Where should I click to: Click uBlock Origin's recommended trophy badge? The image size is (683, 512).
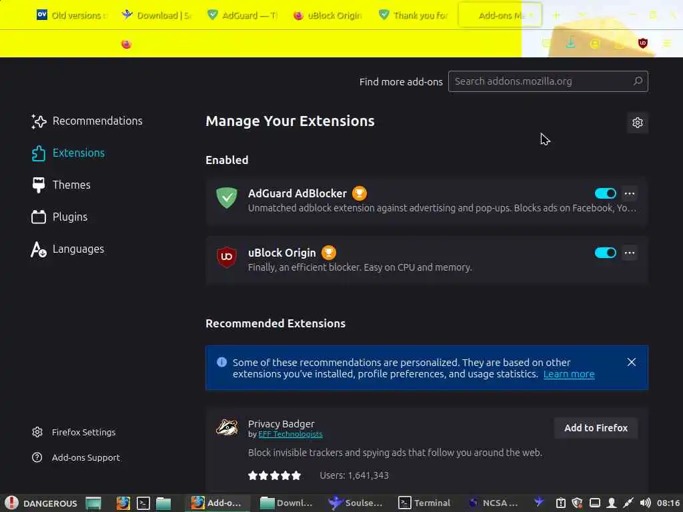click(x=328, y=253)
